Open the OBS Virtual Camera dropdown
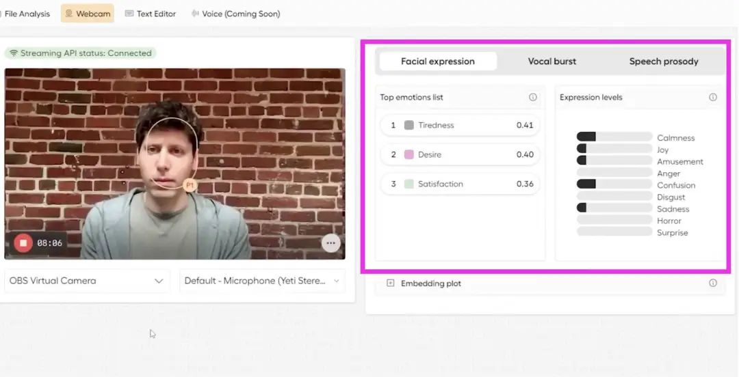This screenshot has width=739, height=377. click(x=87, y=281)
